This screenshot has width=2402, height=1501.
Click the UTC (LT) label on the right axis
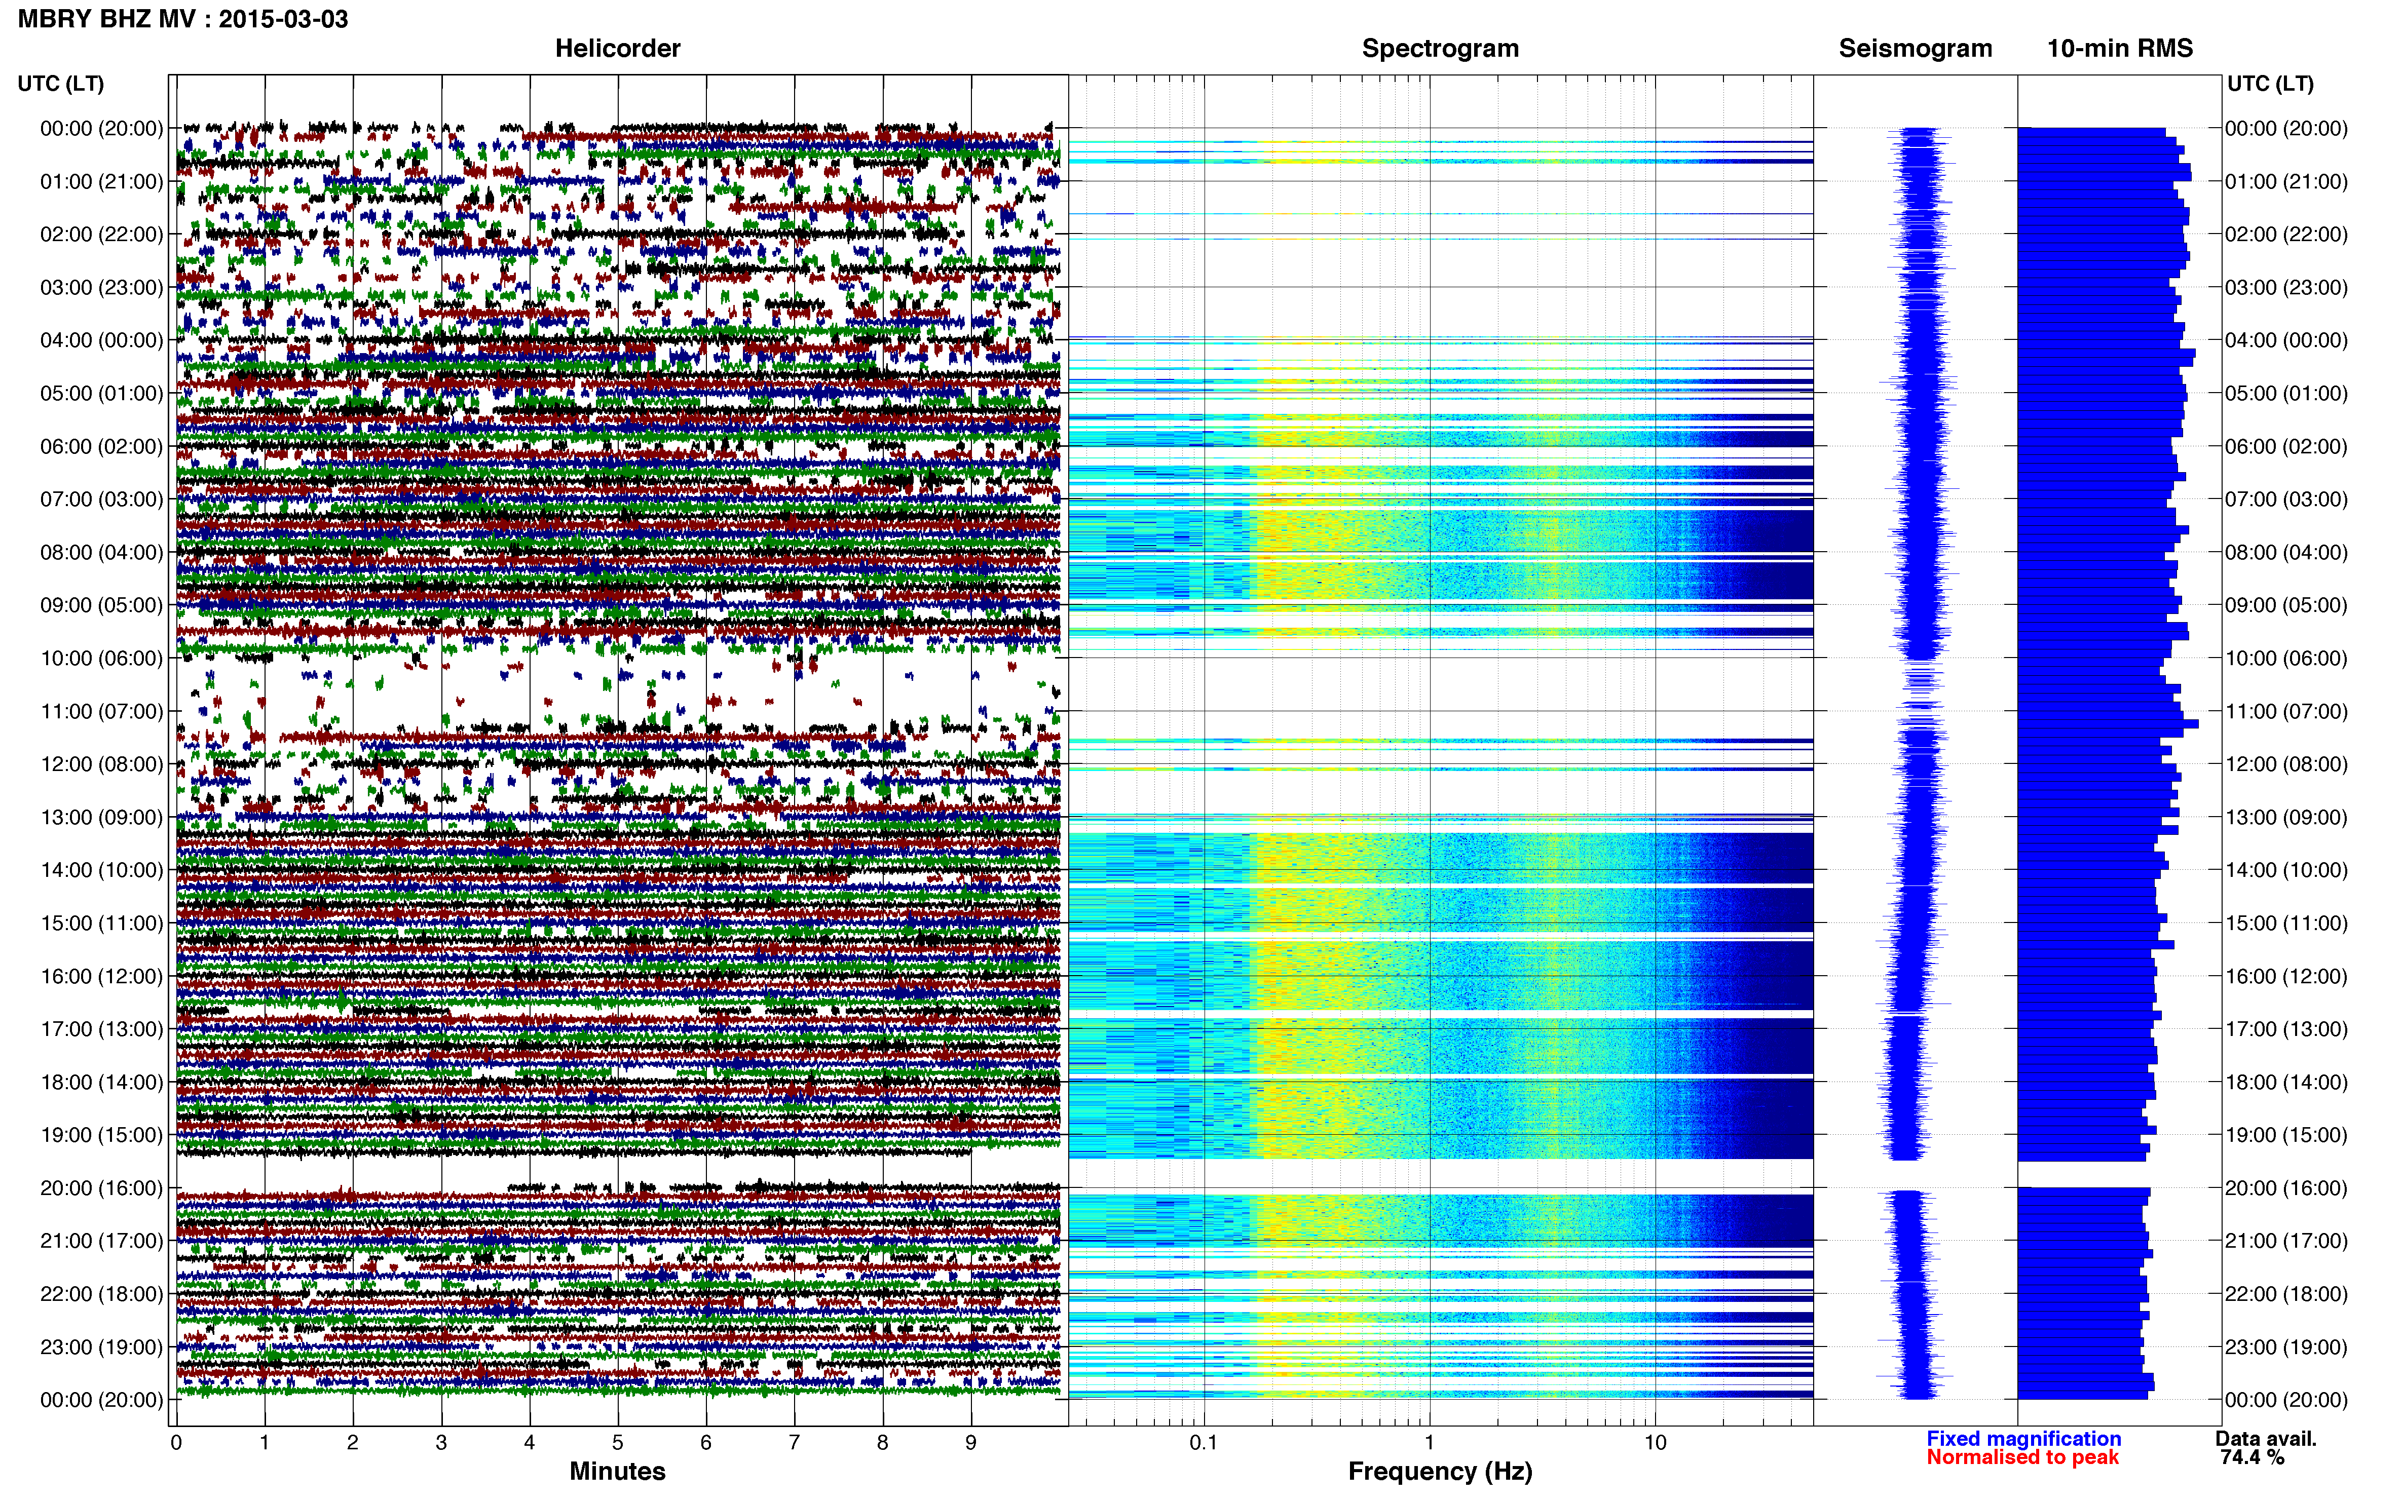2271,84
